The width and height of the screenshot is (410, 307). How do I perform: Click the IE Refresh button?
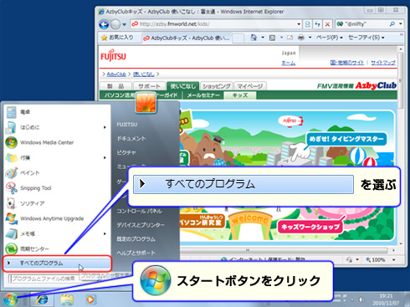[x=317, y=24]
